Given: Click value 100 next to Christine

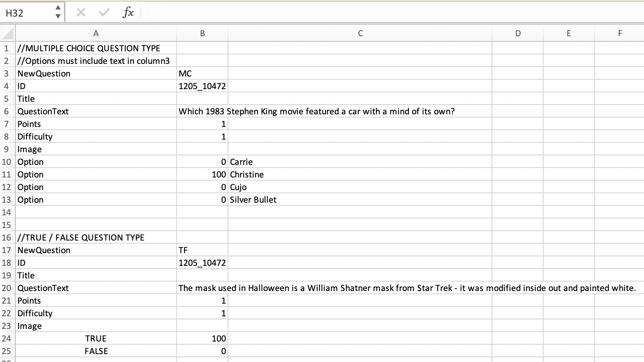Looking at the screenshot, I should tap(202, 174).
